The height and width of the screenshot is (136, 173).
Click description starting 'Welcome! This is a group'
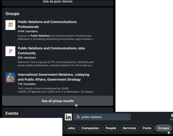[55, 64]
